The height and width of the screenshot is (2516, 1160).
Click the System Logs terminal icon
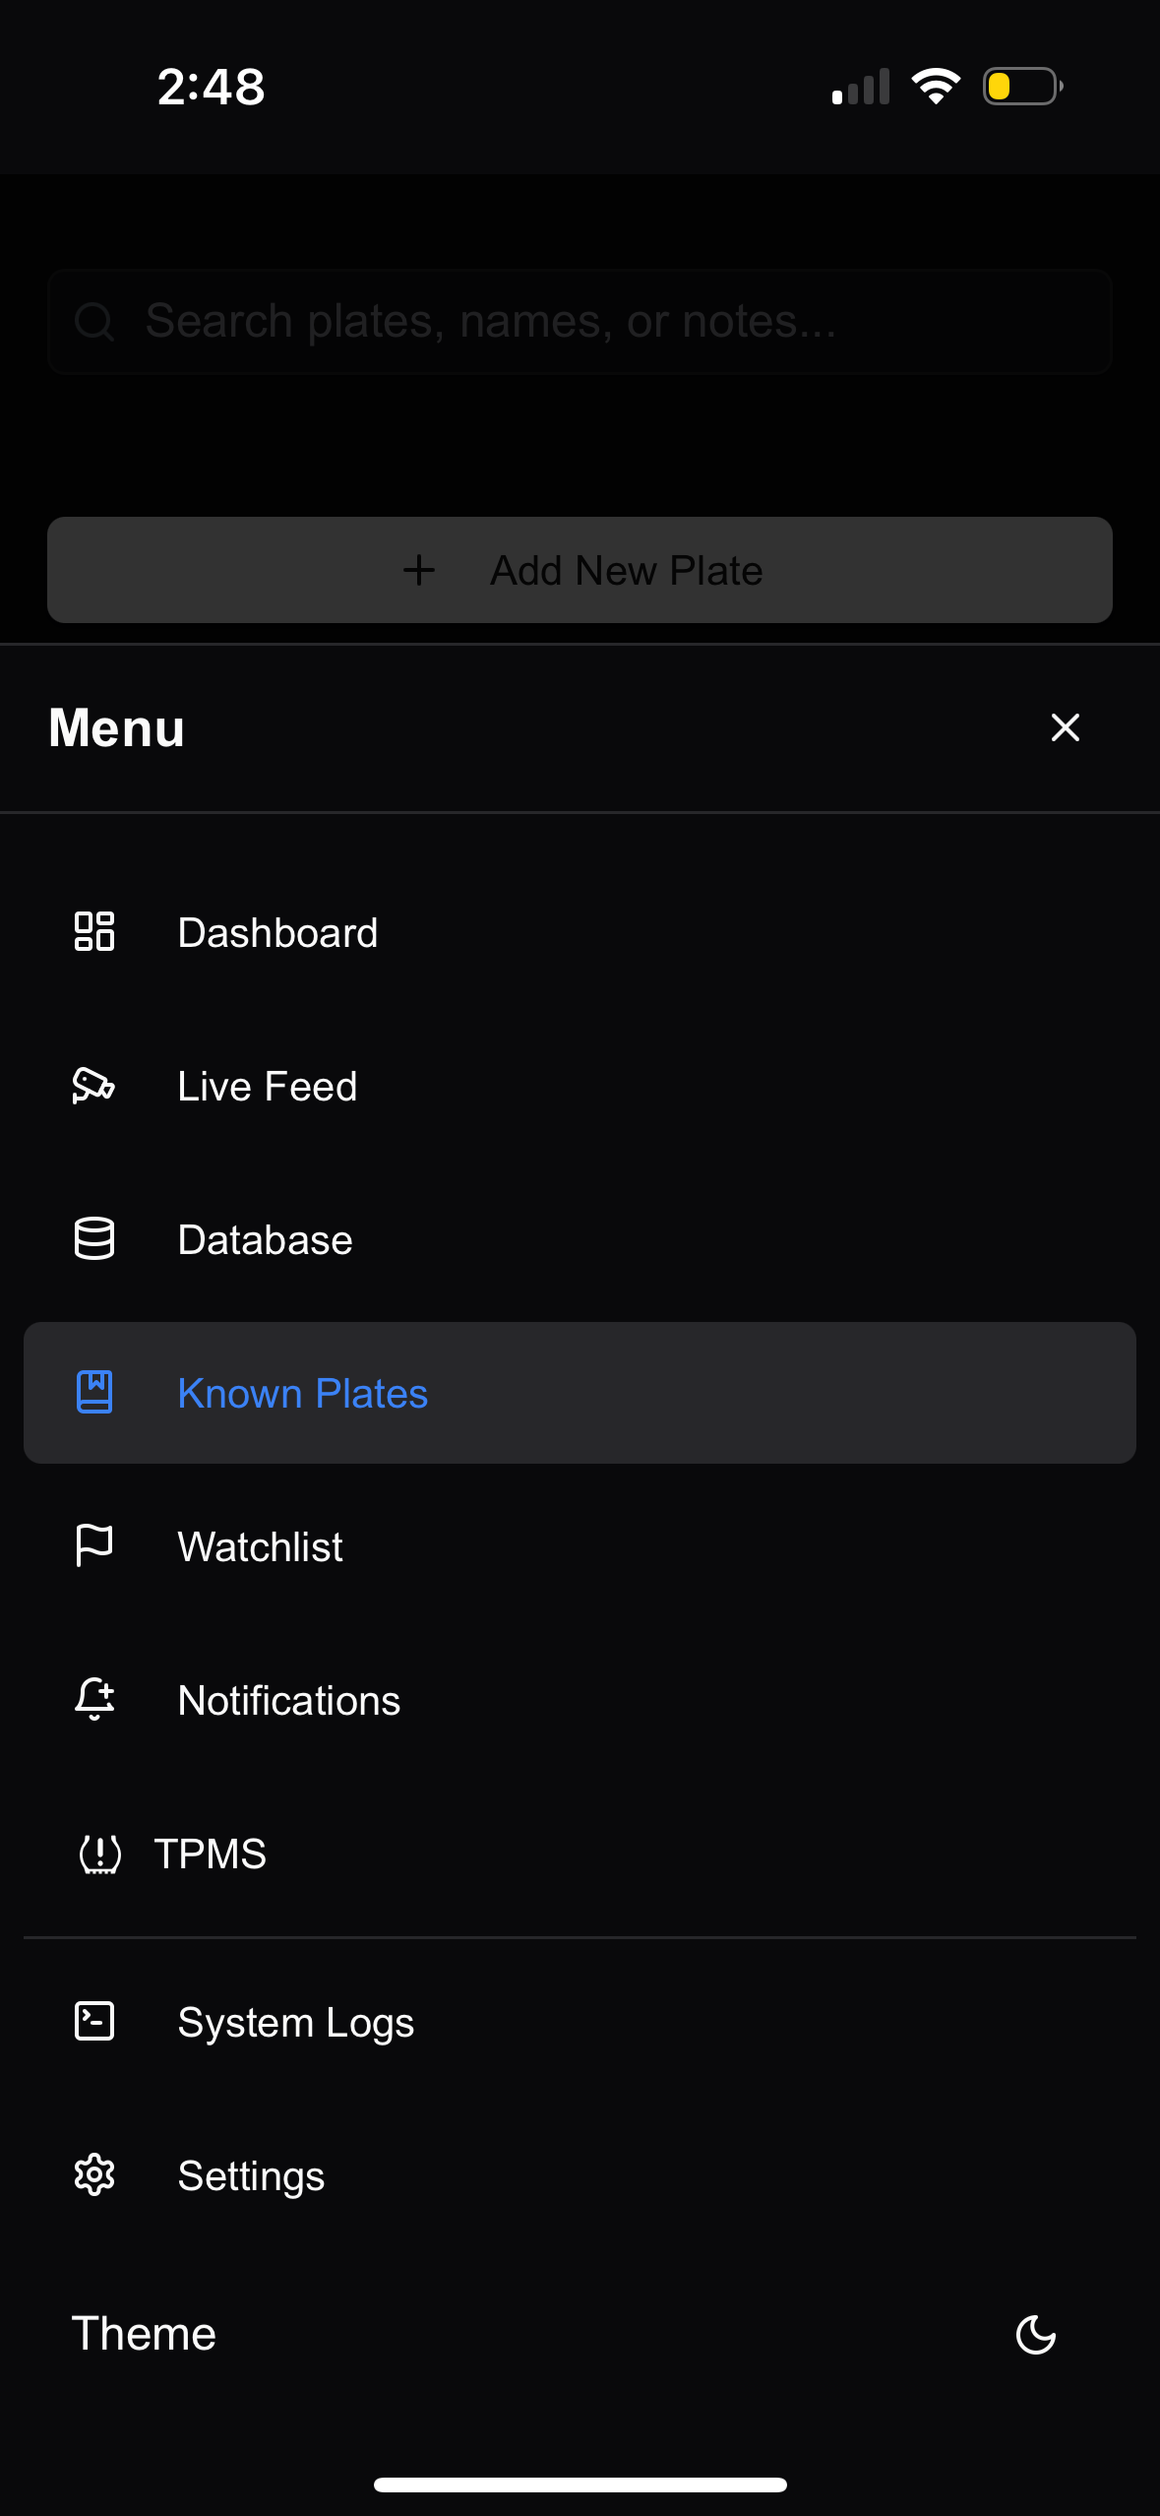coord(94,2021)
